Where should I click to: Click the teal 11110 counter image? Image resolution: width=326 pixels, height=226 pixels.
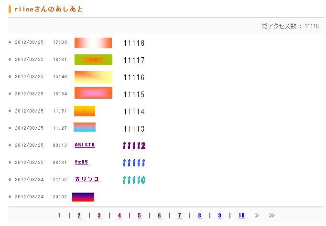tap(134, 180)
